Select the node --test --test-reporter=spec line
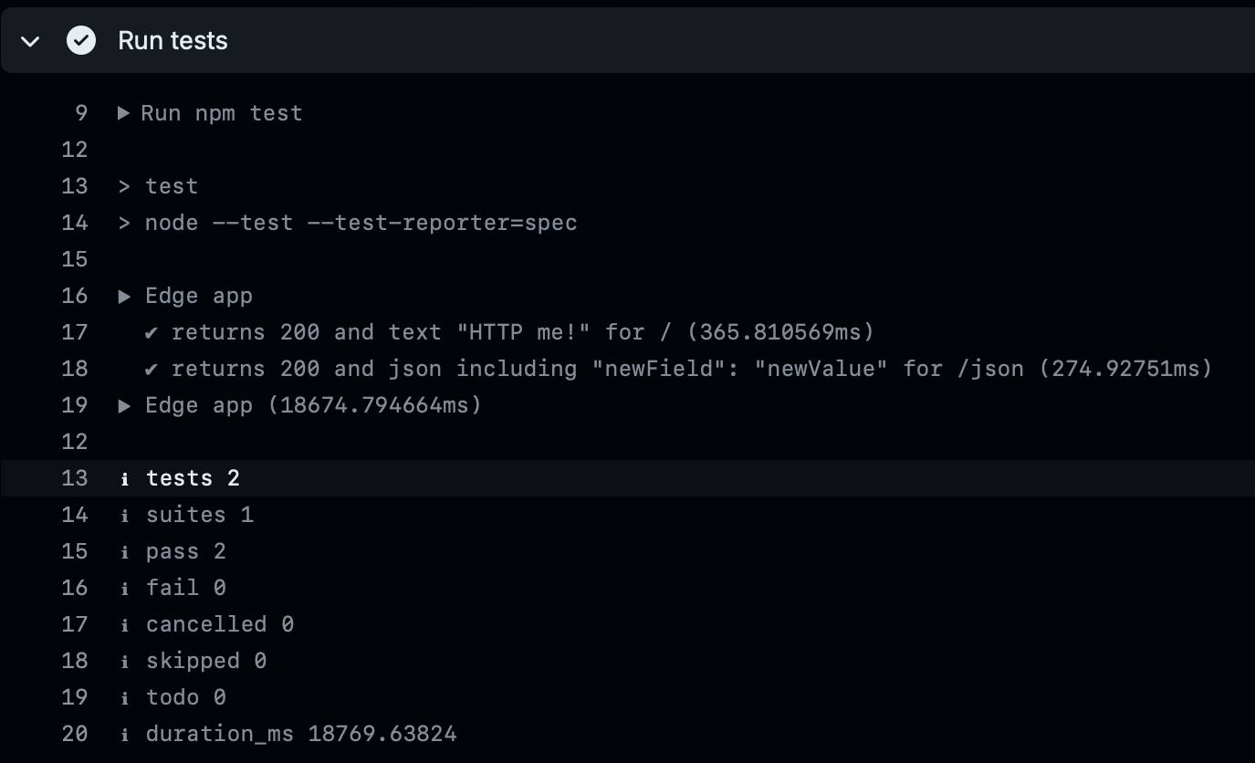 click(628, 223)
